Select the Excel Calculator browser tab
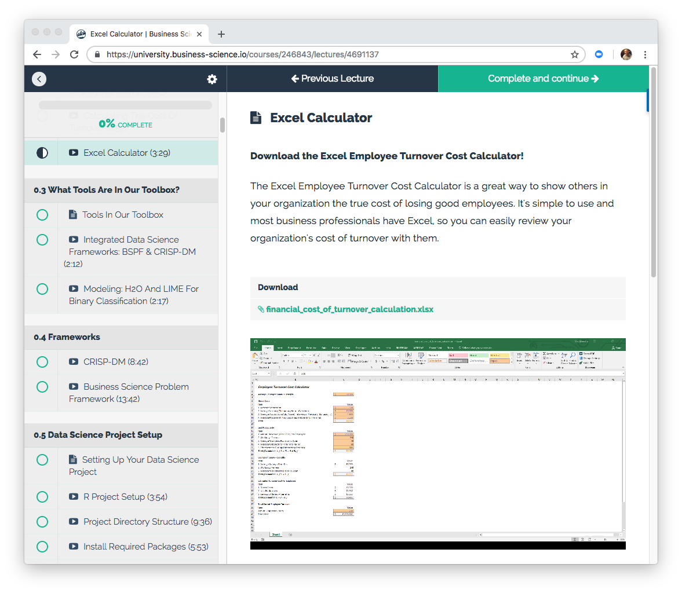This screenshot has width=682, height=593. pos(139,34)
